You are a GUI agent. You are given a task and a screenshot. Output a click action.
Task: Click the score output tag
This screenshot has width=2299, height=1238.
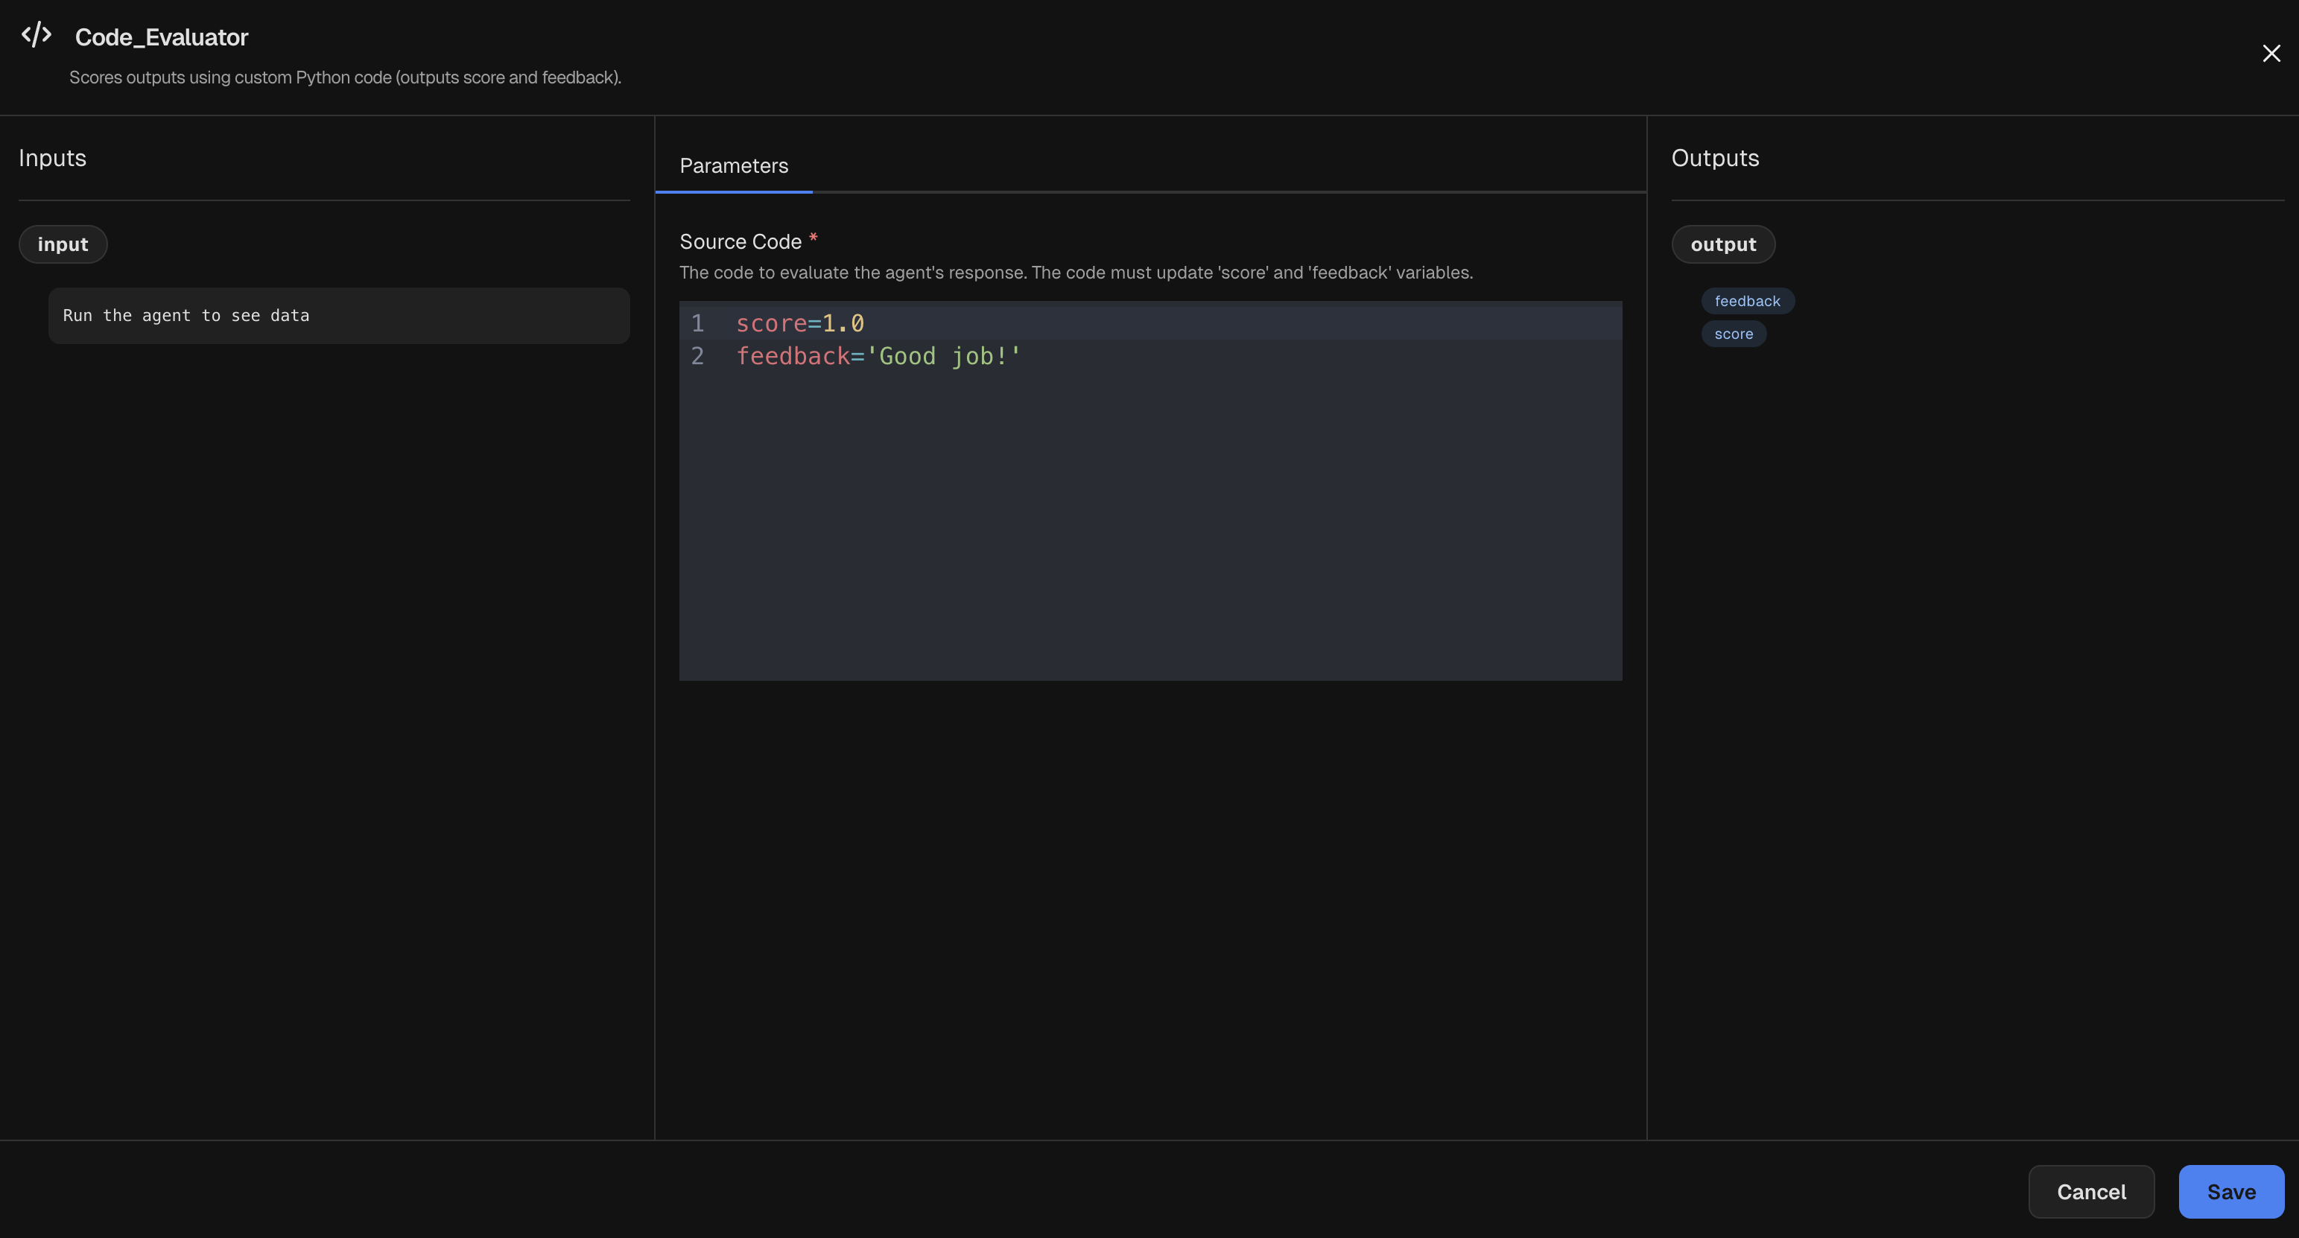(1732, 334)
